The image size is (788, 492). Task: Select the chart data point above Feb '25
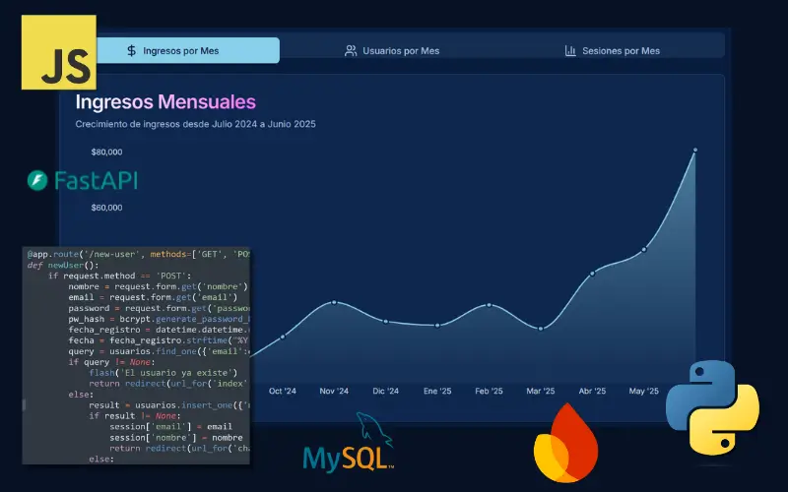click(x=490, y=305)
